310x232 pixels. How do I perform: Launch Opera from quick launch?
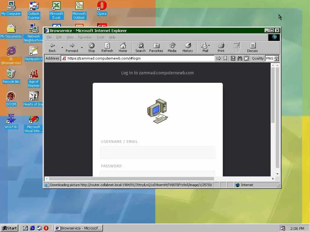coord(46,228)
